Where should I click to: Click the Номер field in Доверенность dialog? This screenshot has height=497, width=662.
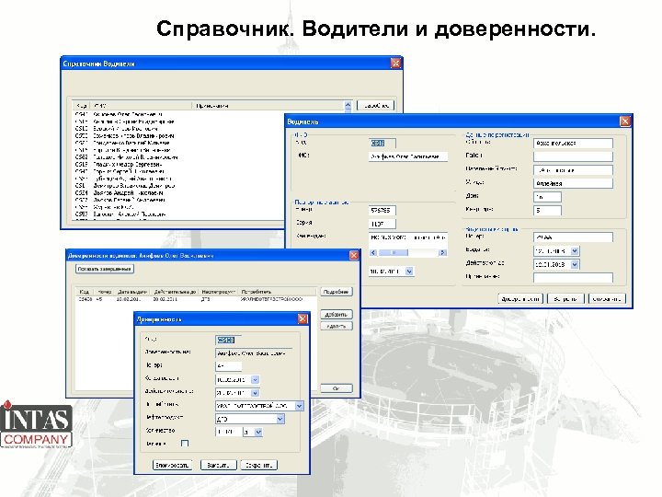[228, 366]
